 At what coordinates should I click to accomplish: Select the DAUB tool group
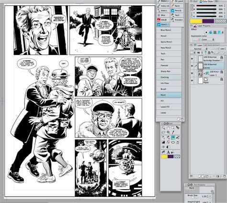[x=163, y=20]
